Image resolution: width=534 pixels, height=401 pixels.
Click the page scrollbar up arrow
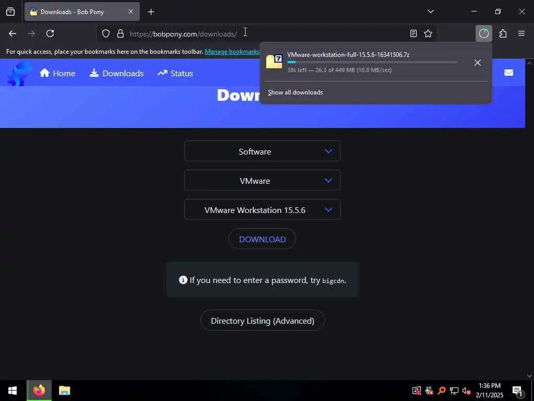point(529,63)
